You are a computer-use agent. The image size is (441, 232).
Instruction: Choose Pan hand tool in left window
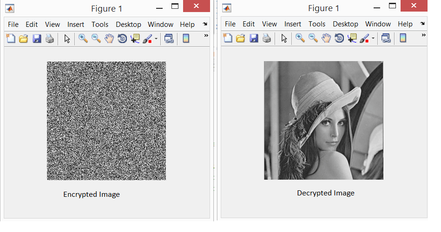(x=109, y=38)
